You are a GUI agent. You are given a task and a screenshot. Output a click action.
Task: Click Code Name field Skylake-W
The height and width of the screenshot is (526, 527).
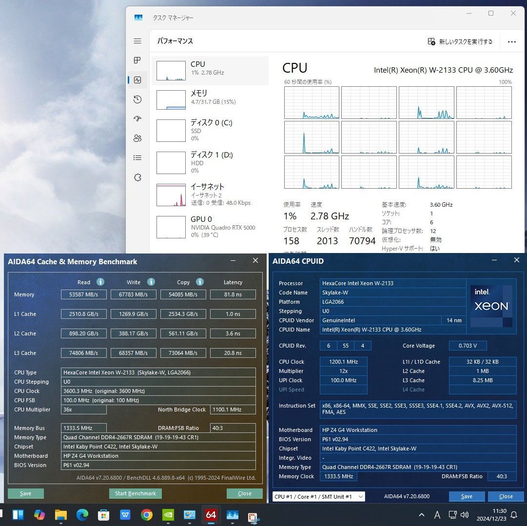pyautogui.click(x=392, y=292)
